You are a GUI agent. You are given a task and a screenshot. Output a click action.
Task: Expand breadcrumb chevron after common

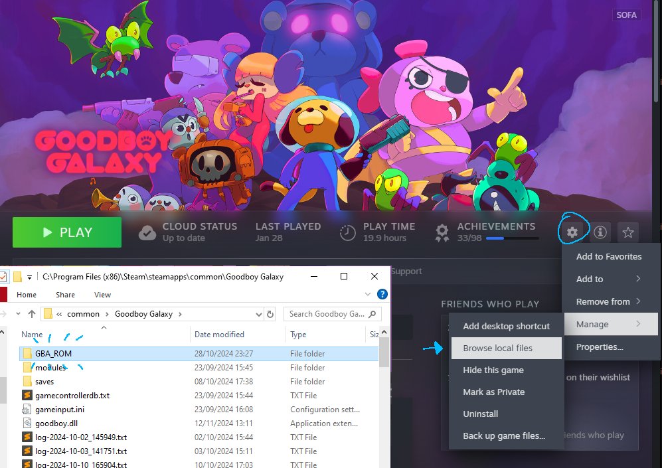click(107, 314)
